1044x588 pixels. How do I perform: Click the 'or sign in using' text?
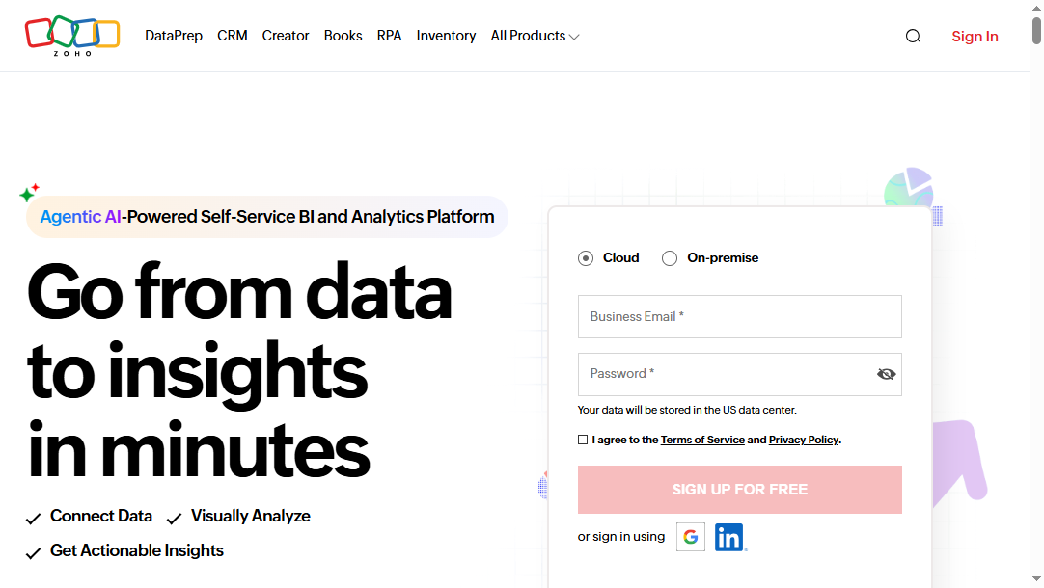pyautogui.click(x=621, y=537)
